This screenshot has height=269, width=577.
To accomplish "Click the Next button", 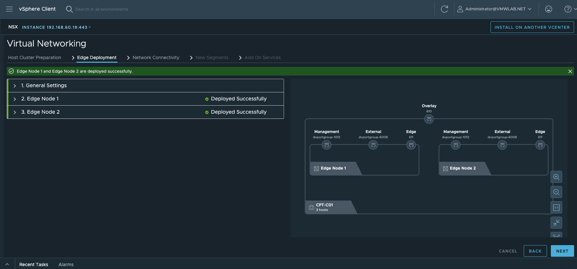I will click(562, 251).
